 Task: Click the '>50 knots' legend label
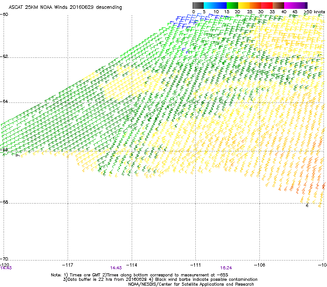point(315,12)
